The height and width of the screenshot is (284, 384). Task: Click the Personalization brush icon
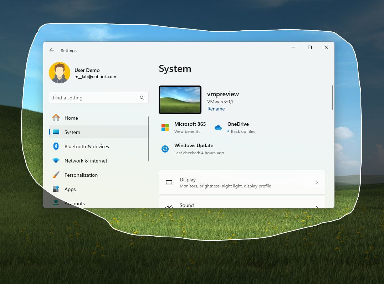(x=56, y=175)
